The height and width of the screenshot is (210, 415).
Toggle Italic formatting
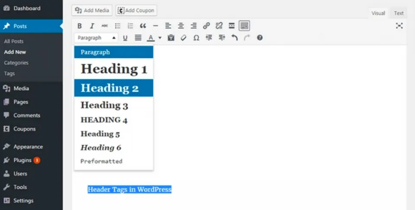point(92,26)
